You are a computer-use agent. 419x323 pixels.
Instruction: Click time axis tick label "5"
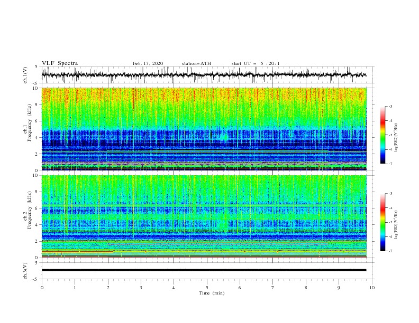[x=207, y=288]
